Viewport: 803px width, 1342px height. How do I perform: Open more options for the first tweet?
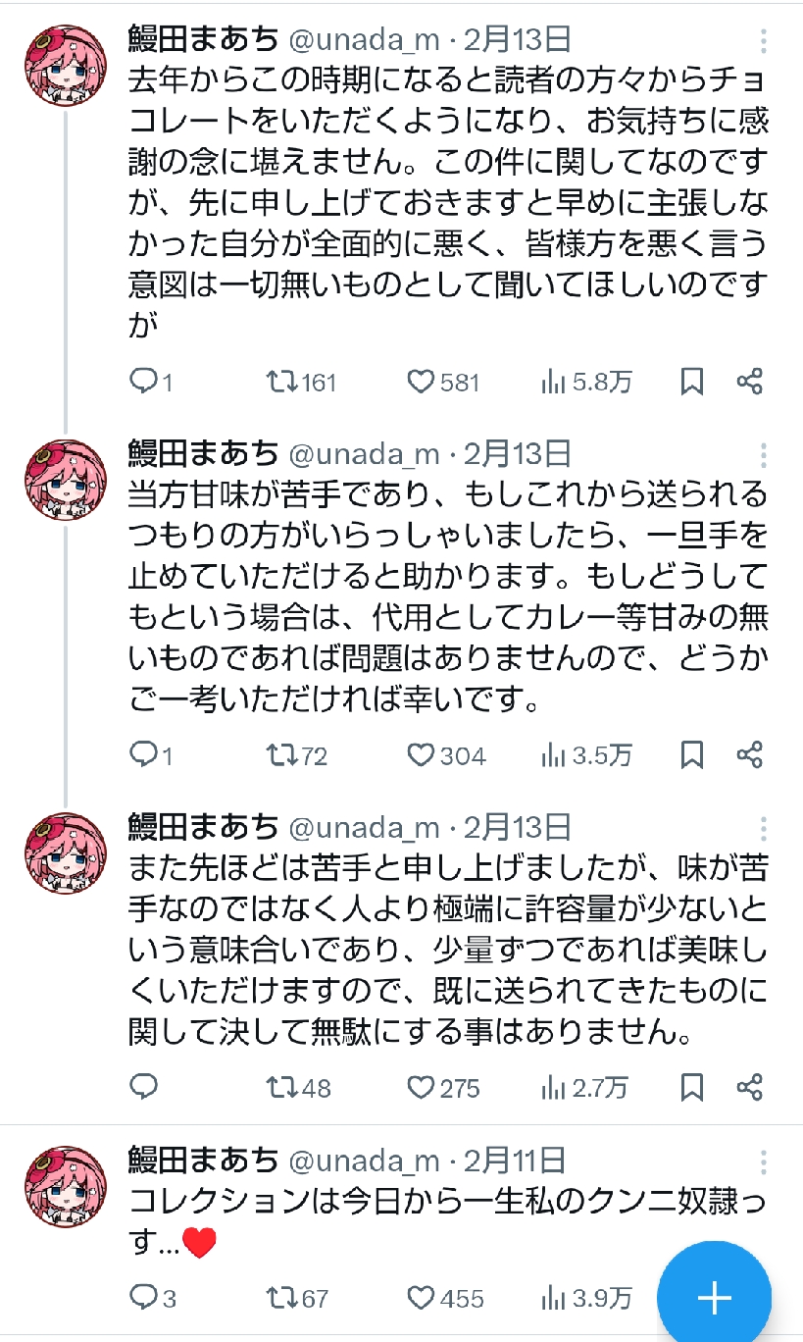(x=764, y=41)
